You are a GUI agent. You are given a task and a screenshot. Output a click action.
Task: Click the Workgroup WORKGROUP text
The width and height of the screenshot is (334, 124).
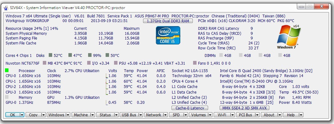pos(27,21)
